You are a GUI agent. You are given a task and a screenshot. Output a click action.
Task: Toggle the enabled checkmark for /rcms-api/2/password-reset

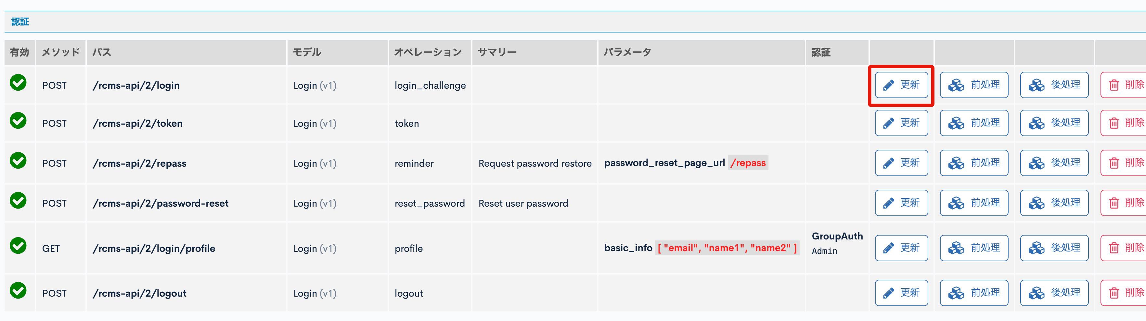18,200
